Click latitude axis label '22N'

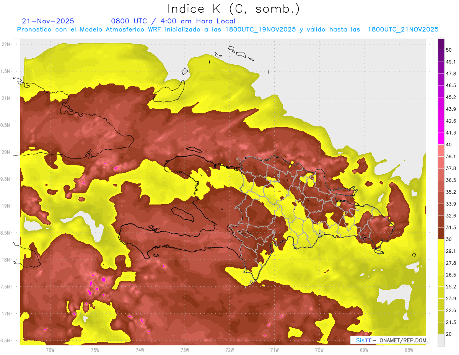click(7, 44)
